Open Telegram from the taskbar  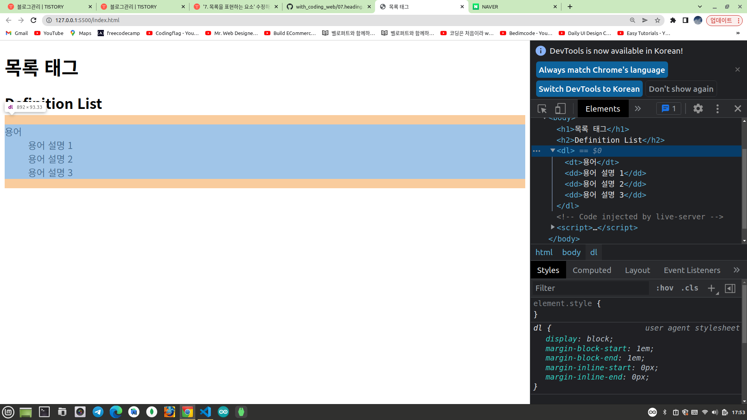pos(98,412)
